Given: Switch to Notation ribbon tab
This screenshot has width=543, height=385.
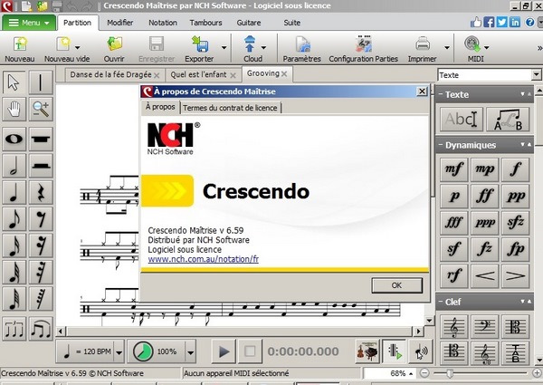Looking at the screenshot, I should tap(163, 23).
